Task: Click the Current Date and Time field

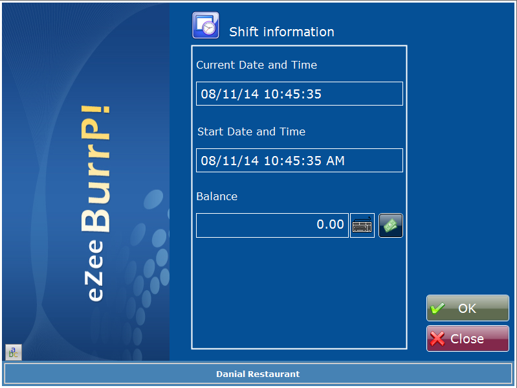Action: coord(300,94)
